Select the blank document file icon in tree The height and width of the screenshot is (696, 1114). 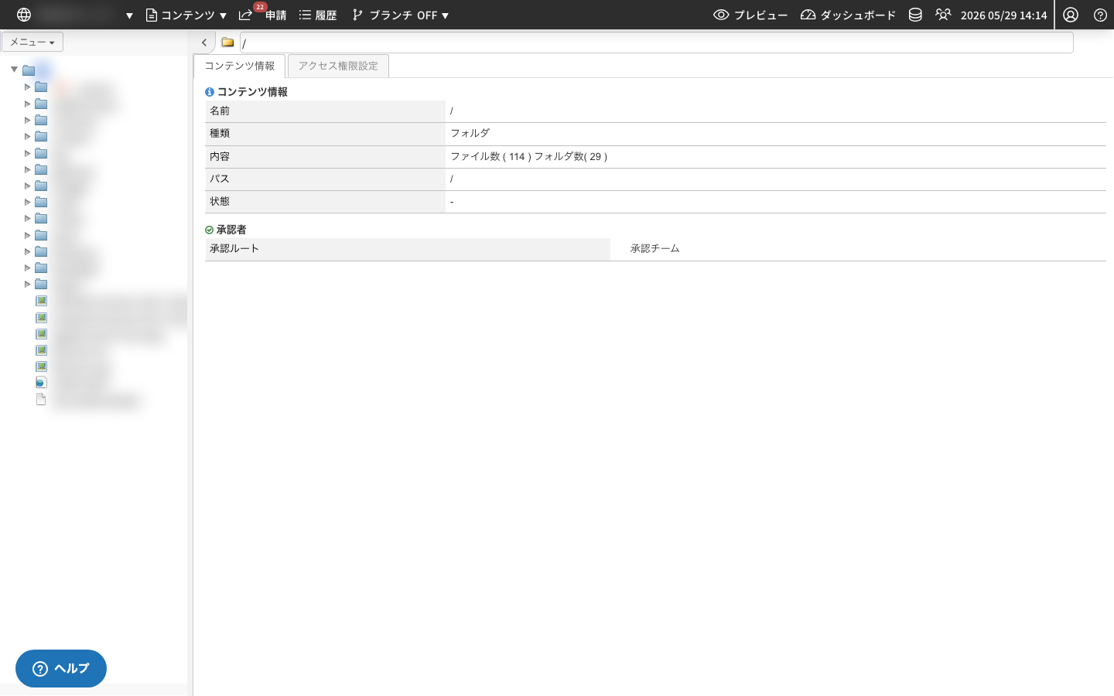(41, 399)
